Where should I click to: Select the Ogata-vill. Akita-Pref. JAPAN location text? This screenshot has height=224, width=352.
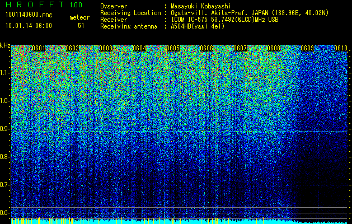tap(250, 13)
